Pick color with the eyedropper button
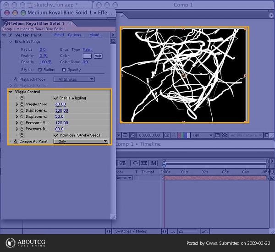 (x=98, y=56)
